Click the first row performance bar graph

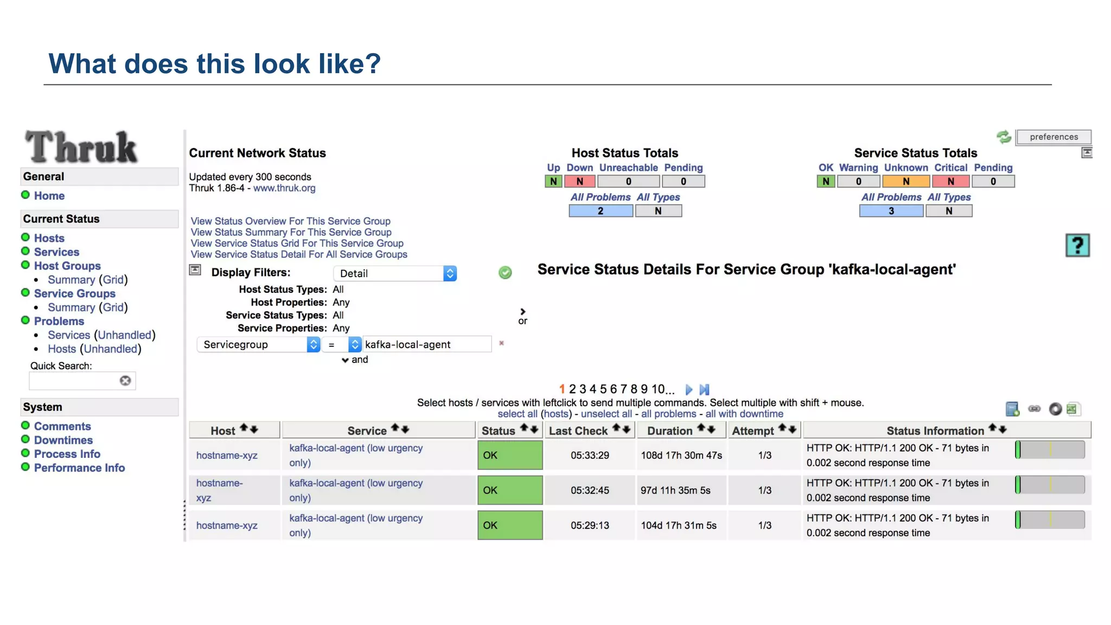coord(1050,450)
